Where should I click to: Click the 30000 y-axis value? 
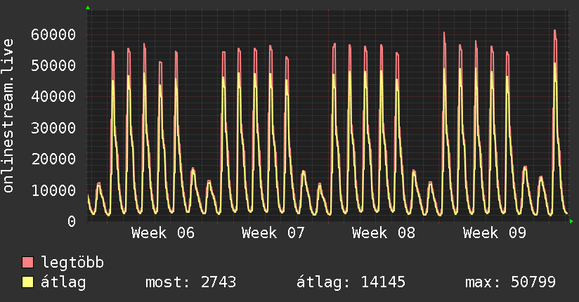[x=53, y=128]
